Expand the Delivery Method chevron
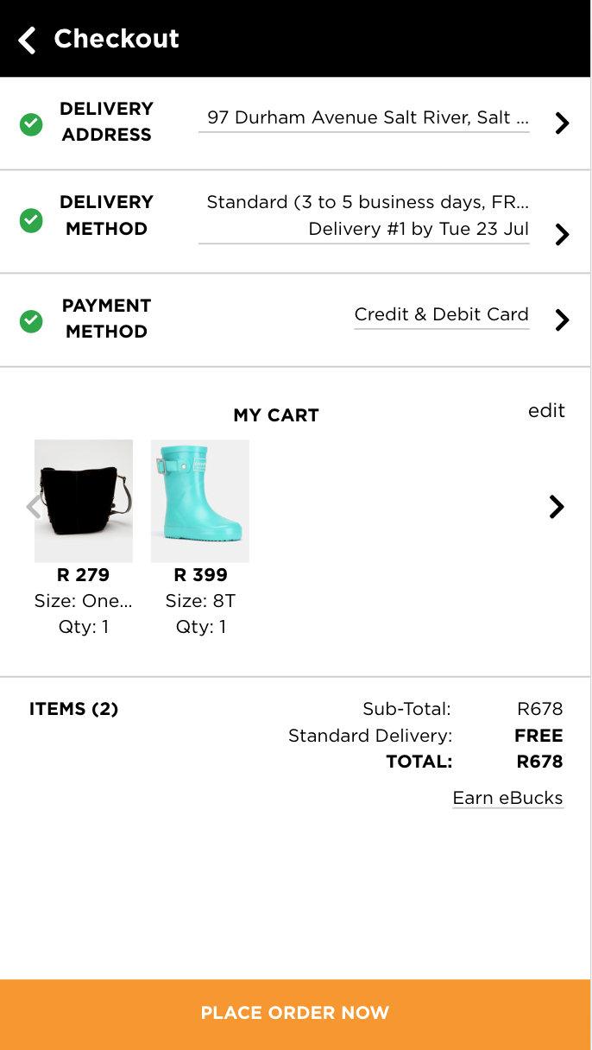Image resolution: width=592 pixels, height=1050 pixels. 562,234
